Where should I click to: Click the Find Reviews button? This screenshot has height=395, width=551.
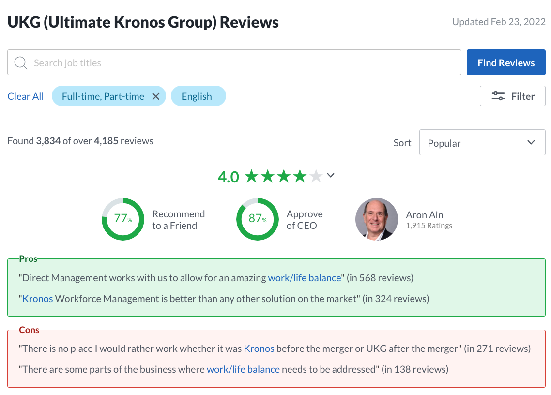pos(506,62)
